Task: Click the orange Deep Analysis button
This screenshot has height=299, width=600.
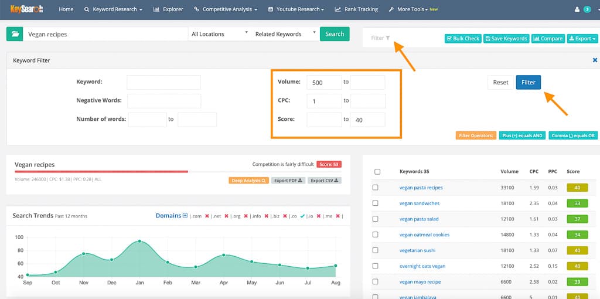Action: [x=248, y=181]
